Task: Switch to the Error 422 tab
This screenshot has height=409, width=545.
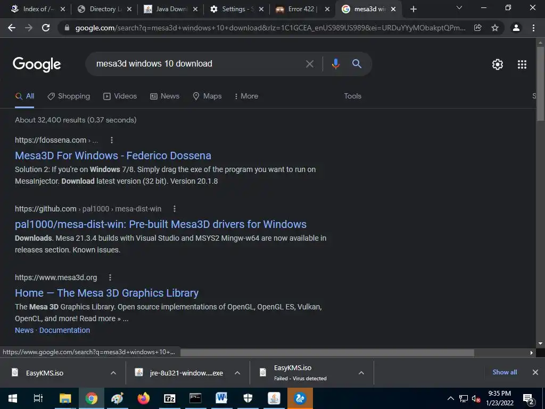Action: 302,9
